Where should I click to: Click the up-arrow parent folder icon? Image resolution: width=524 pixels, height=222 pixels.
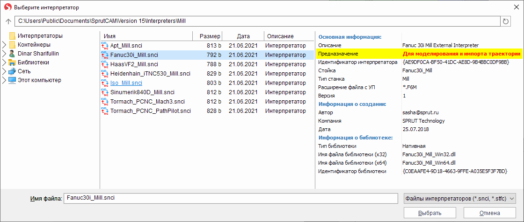(9, 21)
